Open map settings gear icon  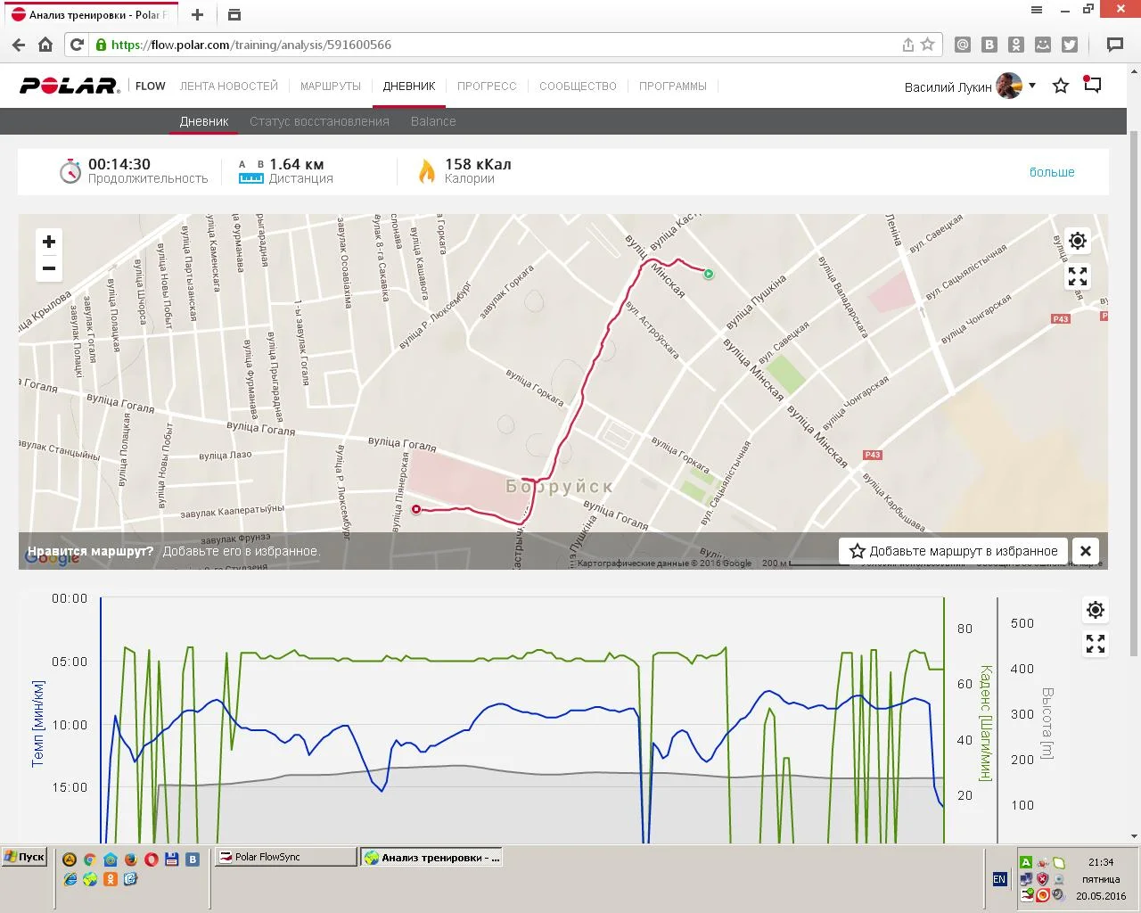coord(1078,241)
